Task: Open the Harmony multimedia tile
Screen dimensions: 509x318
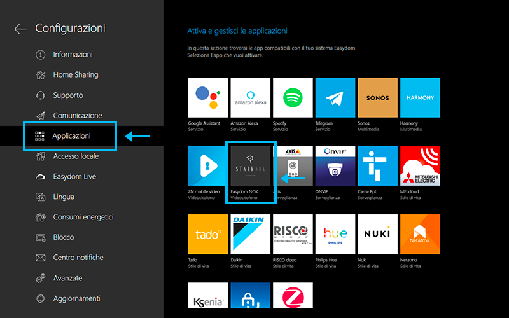Action: click(x=420, y=98)
